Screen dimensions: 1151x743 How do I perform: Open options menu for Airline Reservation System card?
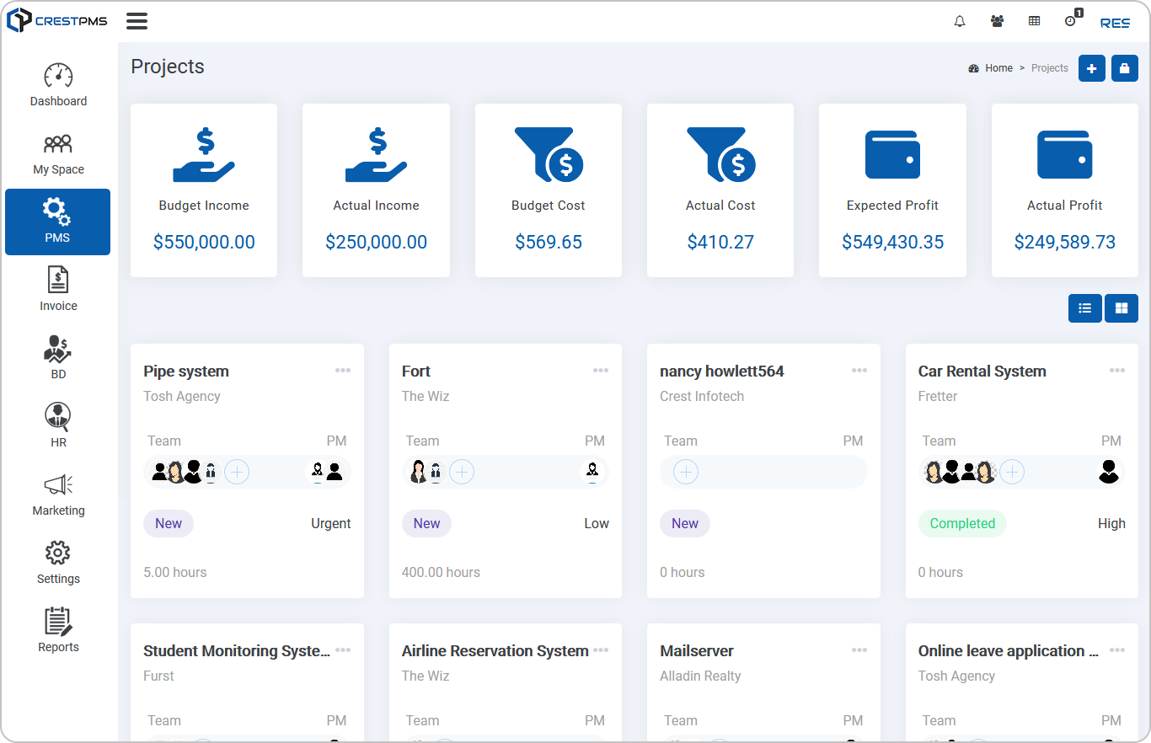(x=601, y=650)
